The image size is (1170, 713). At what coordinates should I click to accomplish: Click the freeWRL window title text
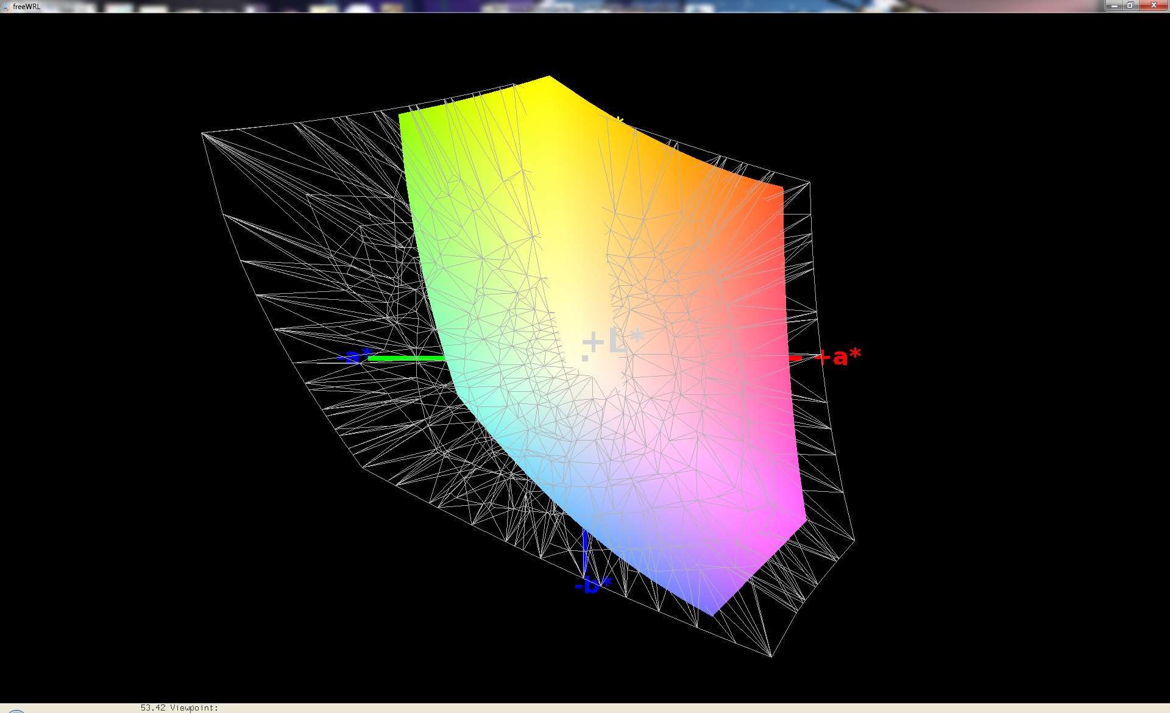point(27,7)
